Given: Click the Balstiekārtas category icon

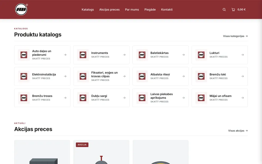Looking at the screenshot, I should click(x=142, y=55).
